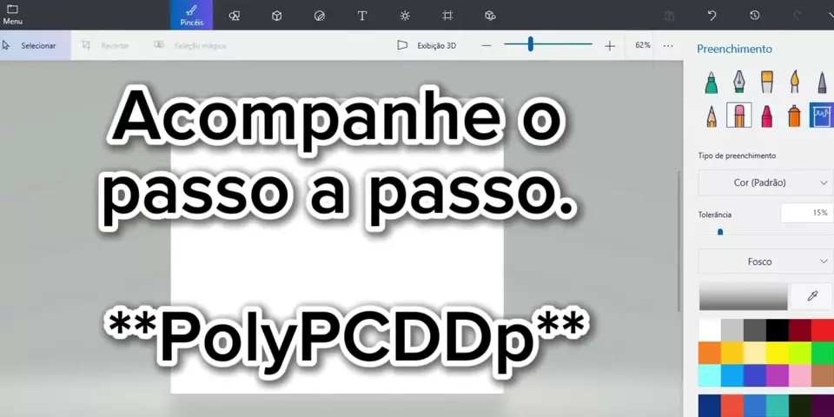
Task: Select the orange Spray can tool
Action: pos(794,116)
